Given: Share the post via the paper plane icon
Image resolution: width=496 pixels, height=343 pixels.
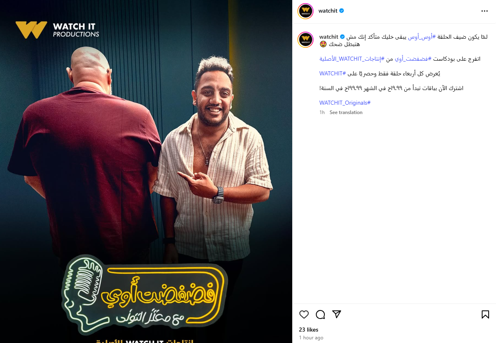Looking at the screenshot, I should 336,314.
